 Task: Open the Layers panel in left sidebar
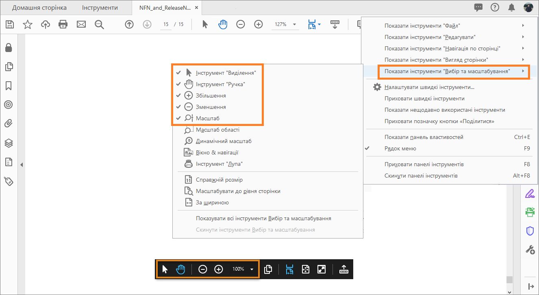coord(9,143)
